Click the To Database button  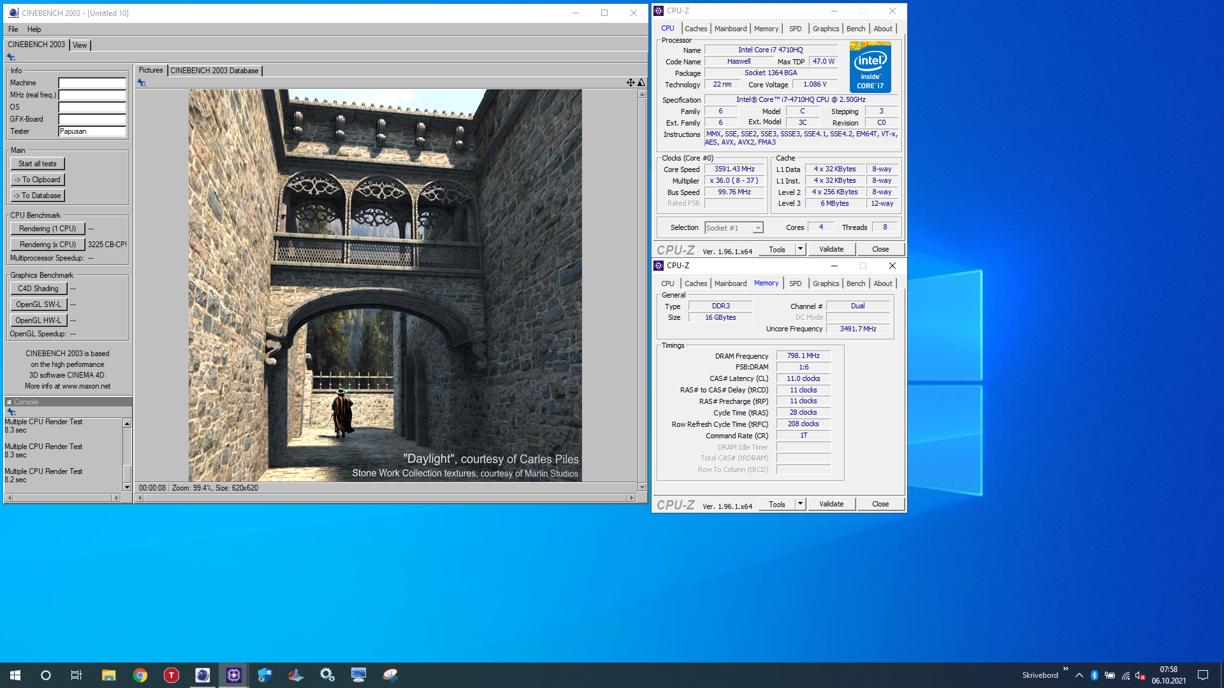coord(38,196)
